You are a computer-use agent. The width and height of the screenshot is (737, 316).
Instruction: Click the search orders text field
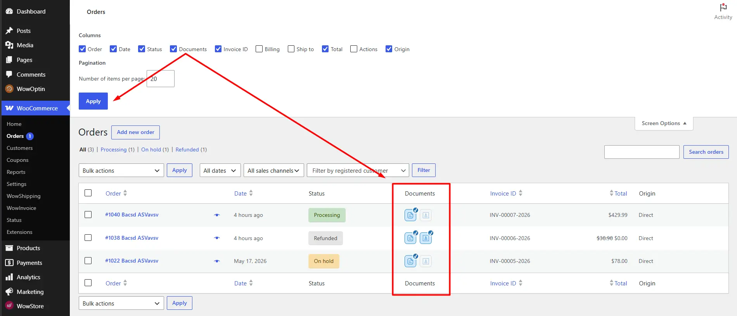(x=642, y=152)
